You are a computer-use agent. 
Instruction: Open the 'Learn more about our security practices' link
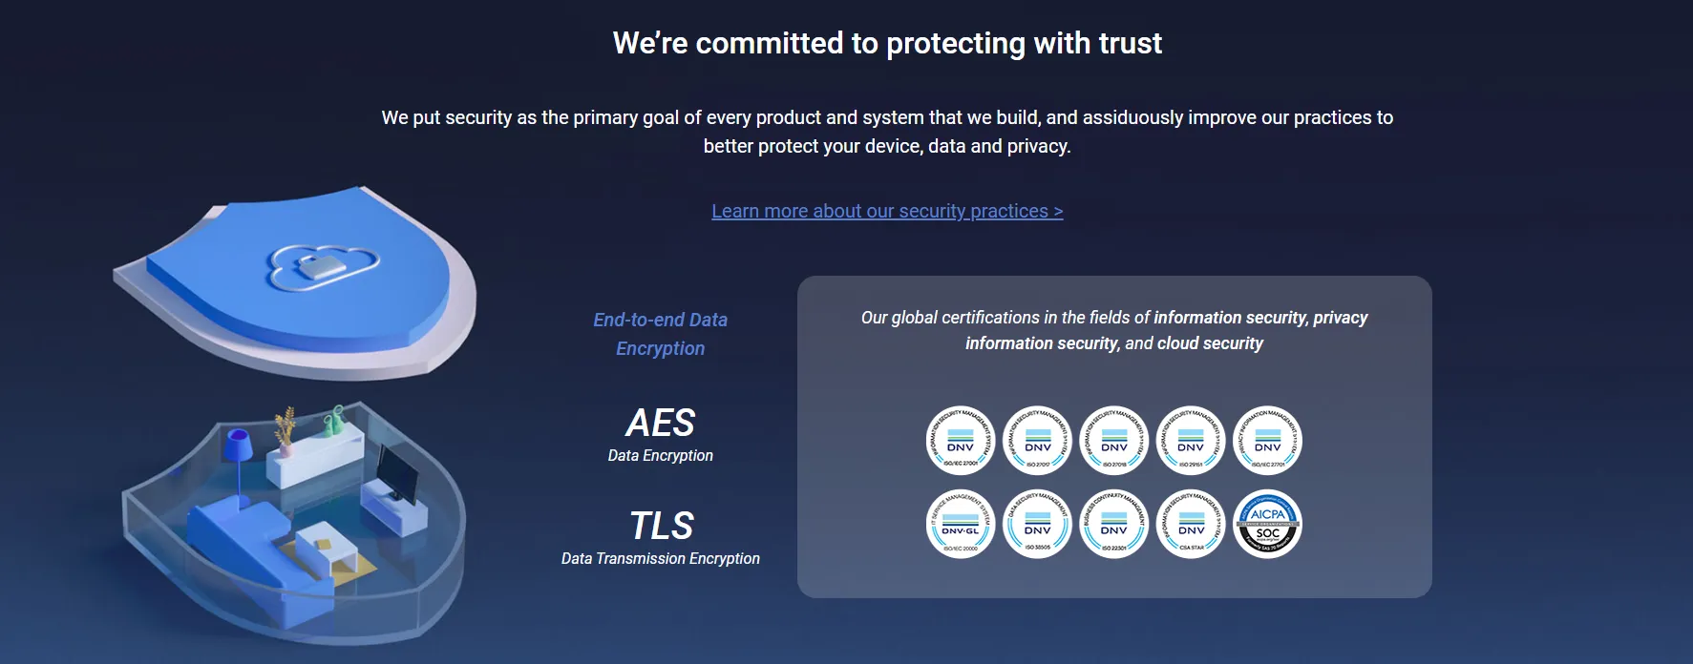(887, 211)
